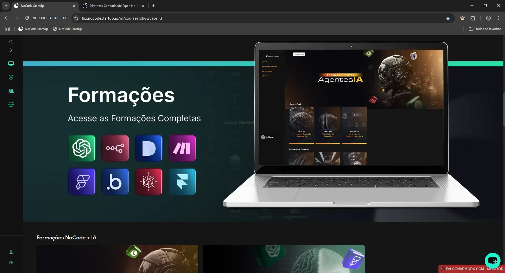Open the continue watching play icon
The height and width of the screenshot is (273, 505).
tap(11, 77)
